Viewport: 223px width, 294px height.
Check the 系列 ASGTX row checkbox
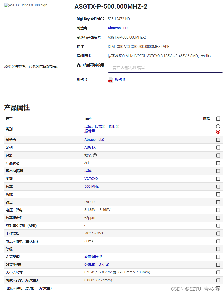[218, 148]
